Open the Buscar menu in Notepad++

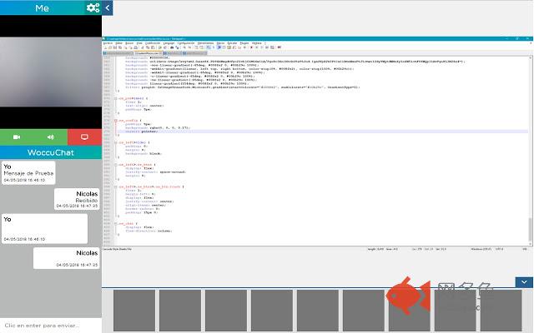[129, 43]
